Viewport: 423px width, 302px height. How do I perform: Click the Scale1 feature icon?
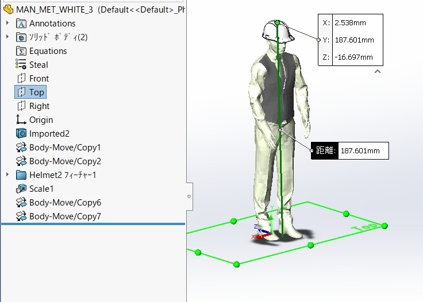pos(21,188)
